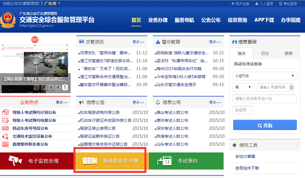Click the national police emblem logo
The height and width of the screenshot is (178, 305).
point(8,20)
